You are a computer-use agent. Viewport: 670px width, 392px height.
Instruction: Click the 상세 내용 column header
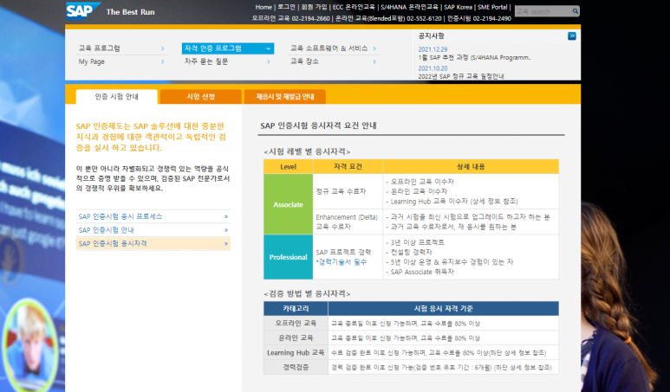[471, 166]
